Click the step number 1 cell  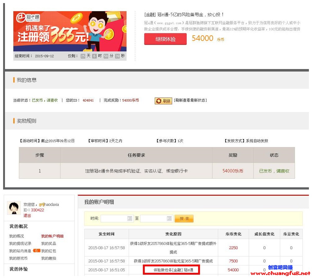40,171
